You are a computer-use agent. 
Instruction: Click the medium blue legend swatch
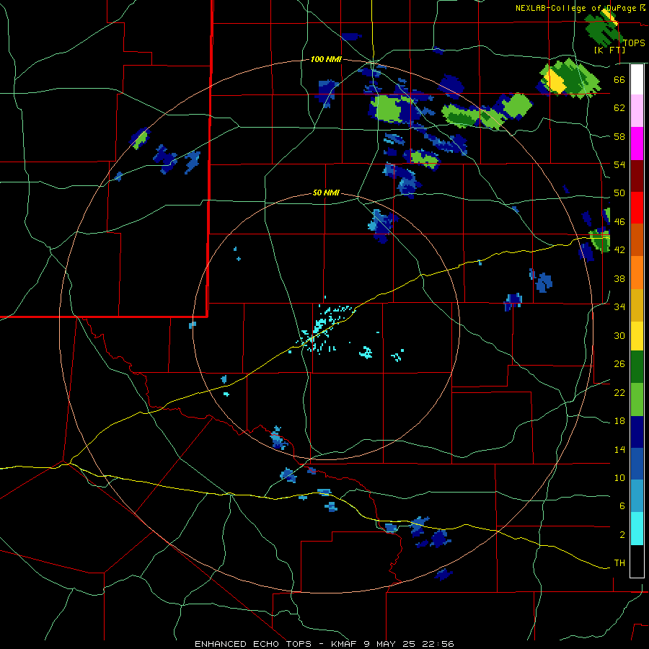coord(637,464)
